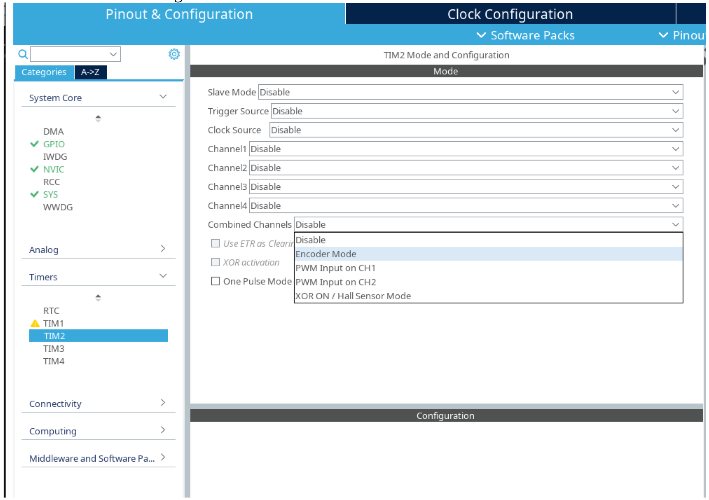Toggle the XOR activation checkbox

[215, 262]
